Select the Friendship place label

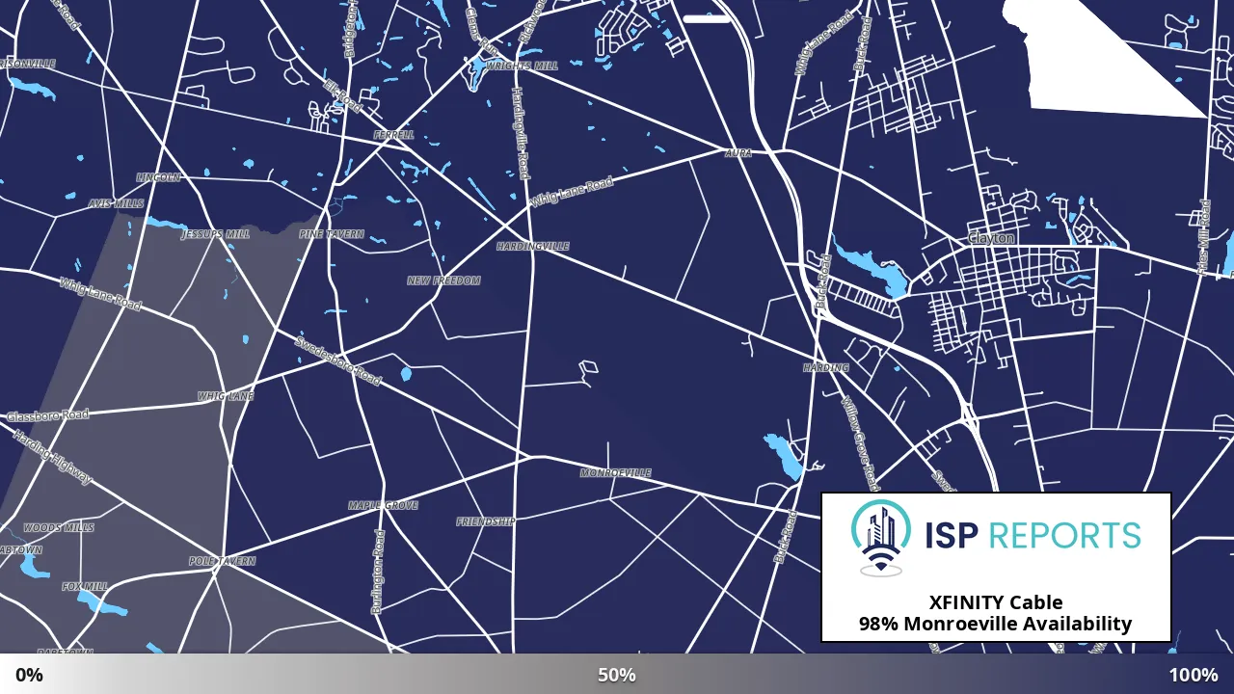point(486,521)
